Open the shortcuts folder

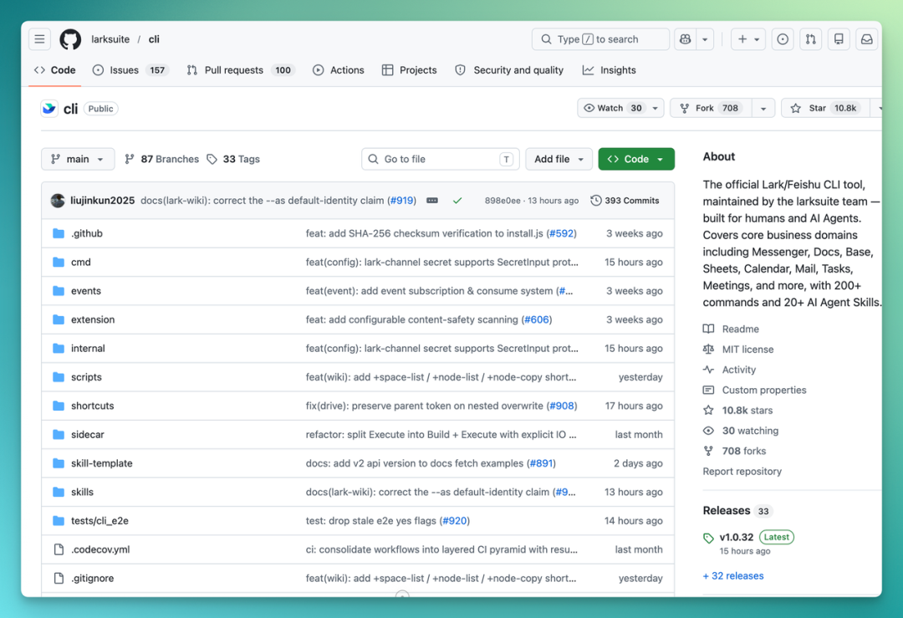coord(92,406)
